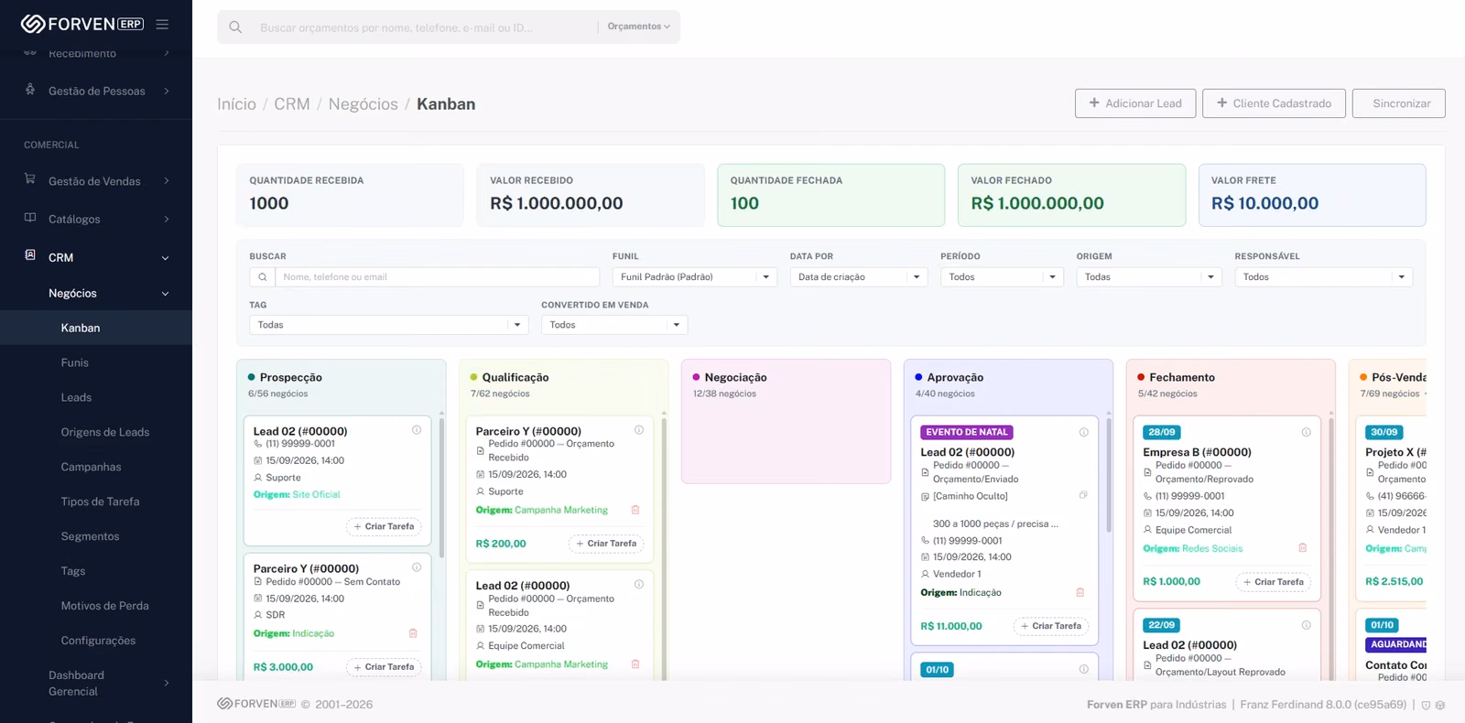Delete the R$ 11.000,00 card via trash icon

pos(1080,592)
